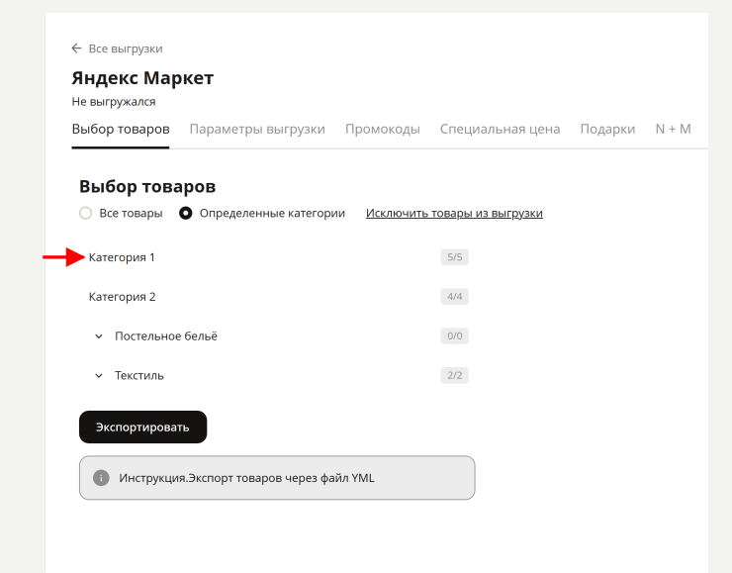Select the Все товары radio button
This screenshot has width=732, height=573.
[85, 214]
